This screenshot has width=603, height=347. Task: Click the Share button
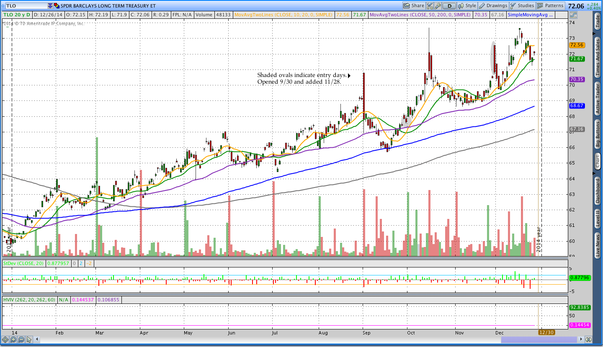point(414,6)
